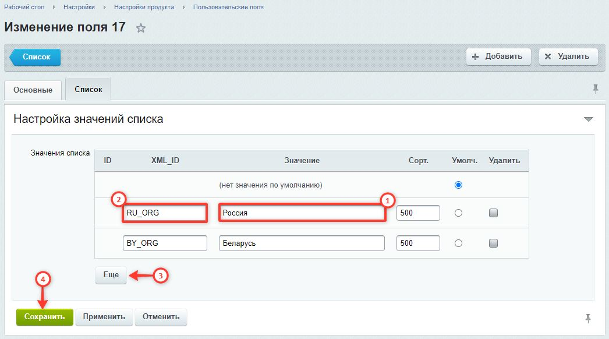
Task: Edit the Россия value field
Action: pos(302,213)
